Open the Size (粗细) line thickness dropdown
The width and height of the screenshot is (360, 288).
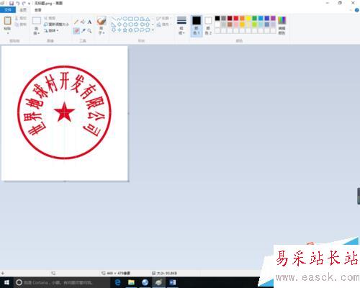(181, 25)
